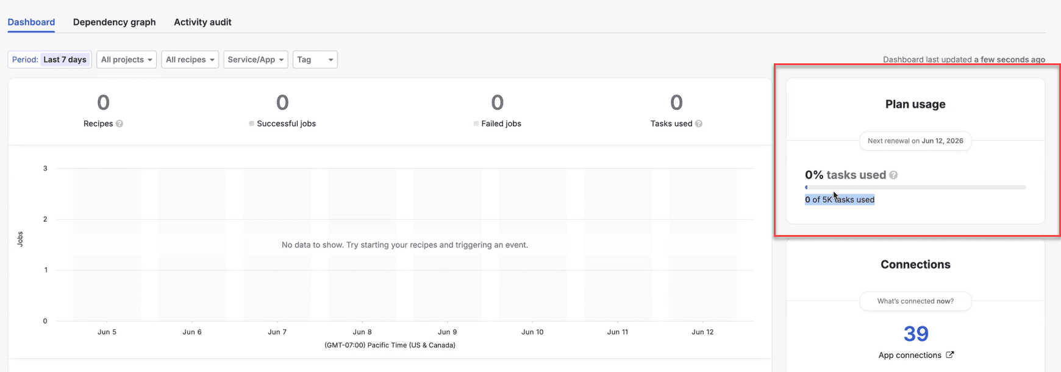This screenshot has width=1061, height=372.
Task: Click the Connections heading
Action: coord(915,264)
